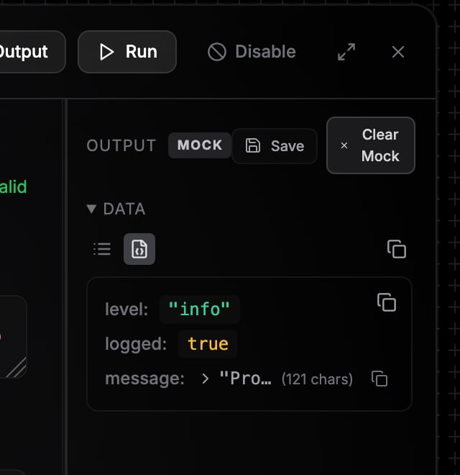
Task: Copy all data via top copy icon
Action: pyautogui.click(x=397, y=249)
